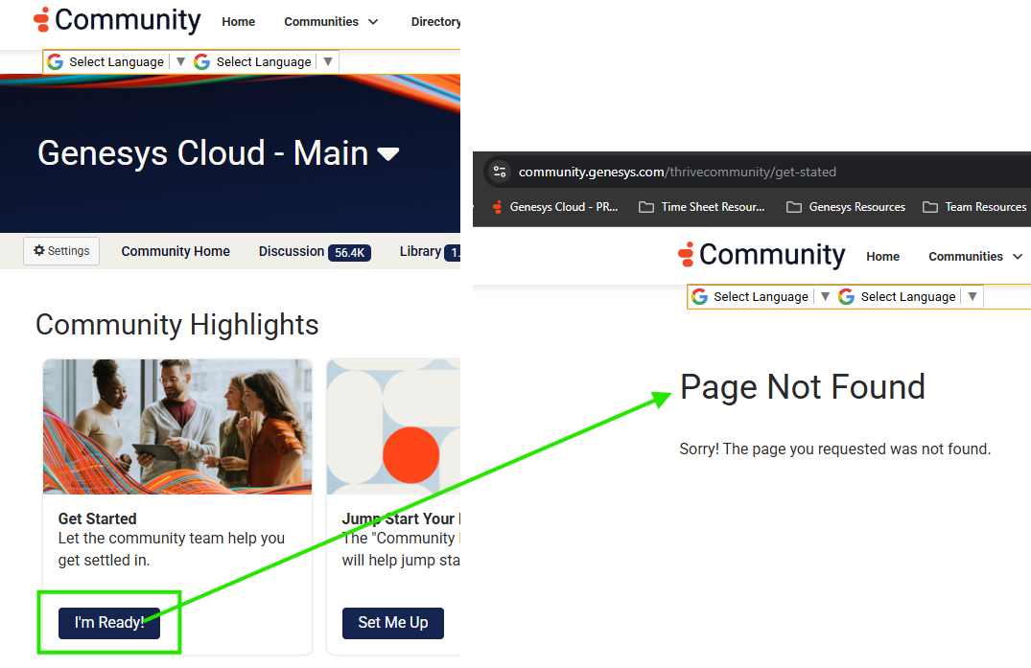Click the Get Started card description text
Viewport: 1031px width, 668px height.
172,549
